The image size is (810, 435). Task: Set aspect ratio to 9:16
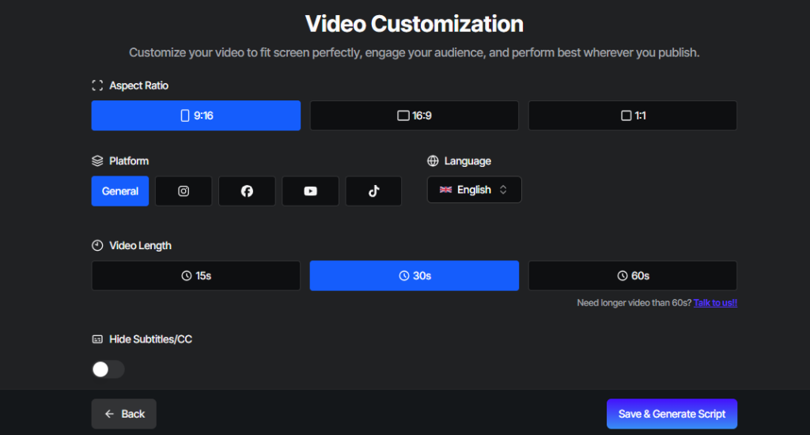pyautogui.click(x=196, y=115)
